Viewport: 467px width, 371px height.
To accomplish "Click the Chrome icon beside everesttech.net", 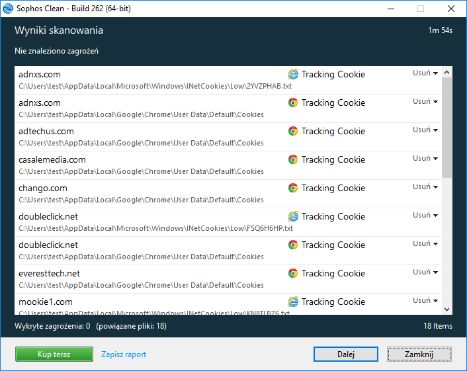I will click(293, 273).
